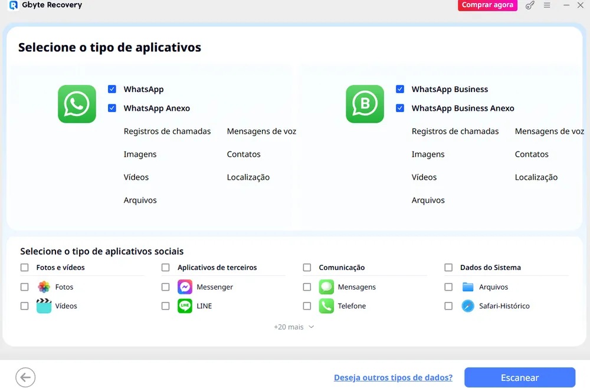Click the Safari-Histórico compass icon
590x388 pixels.
pos(468,305)
